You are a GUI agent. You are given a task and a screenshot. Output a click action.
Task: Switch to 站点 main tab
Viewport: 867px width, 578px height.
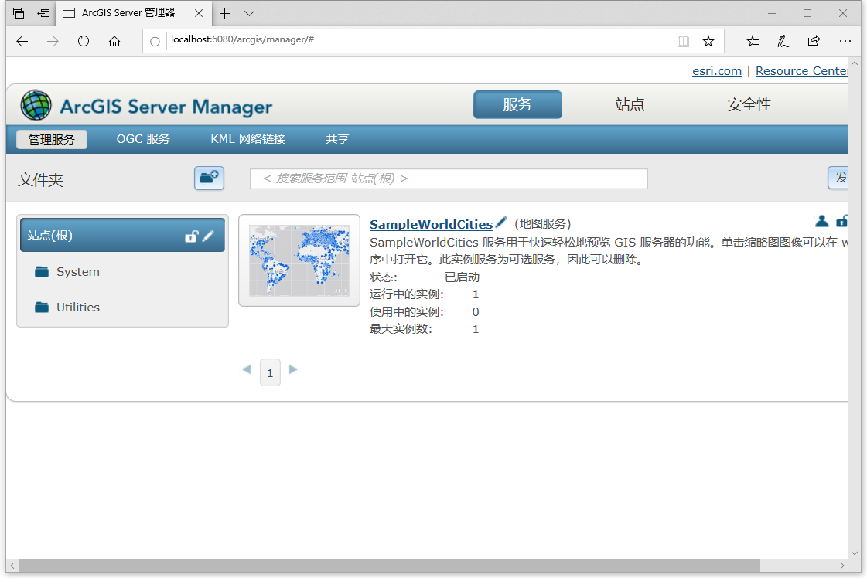pos(630,104)
